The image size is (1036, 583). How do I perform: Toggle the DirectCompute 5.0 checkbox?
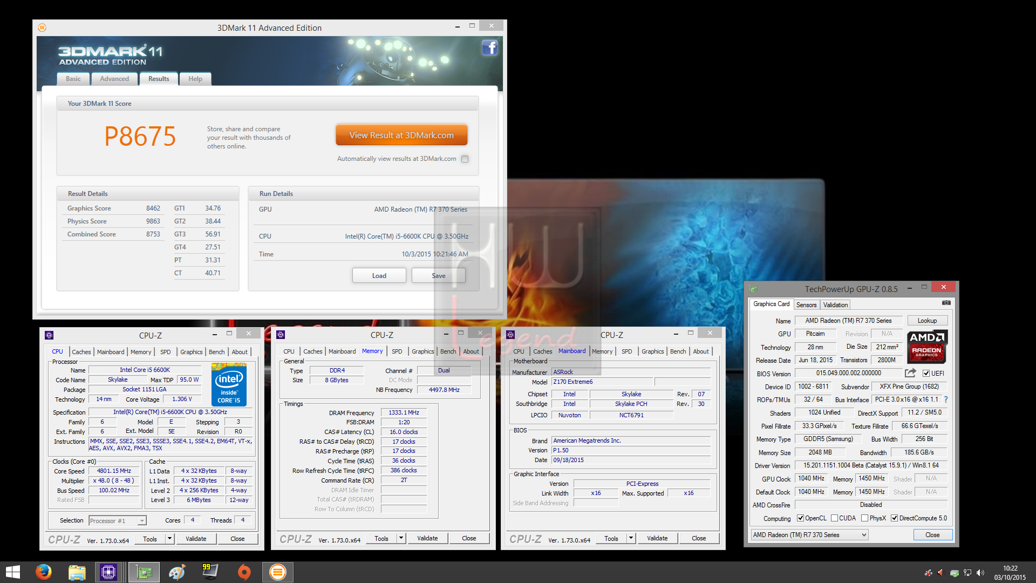tap(894, 518)
